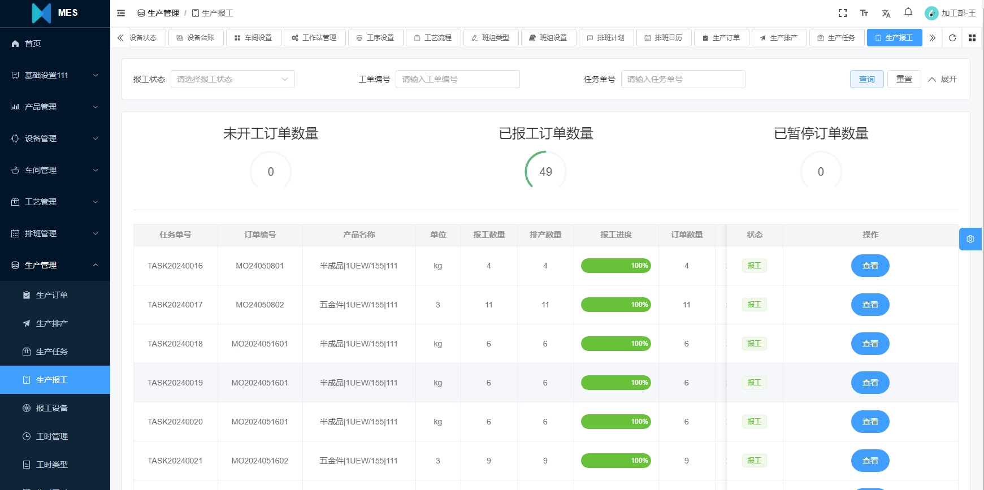Screen dimensions: 984x490
Task: Select 报工设备 in the sidebar
Action: click(x=51, y=408)
